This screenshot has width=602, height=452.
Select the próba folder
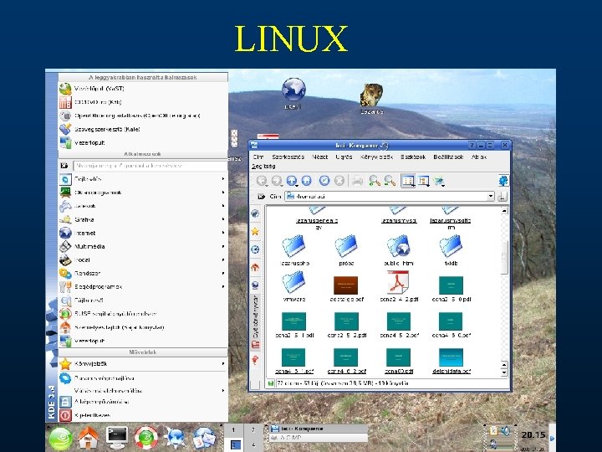click(x=346, y=250)
